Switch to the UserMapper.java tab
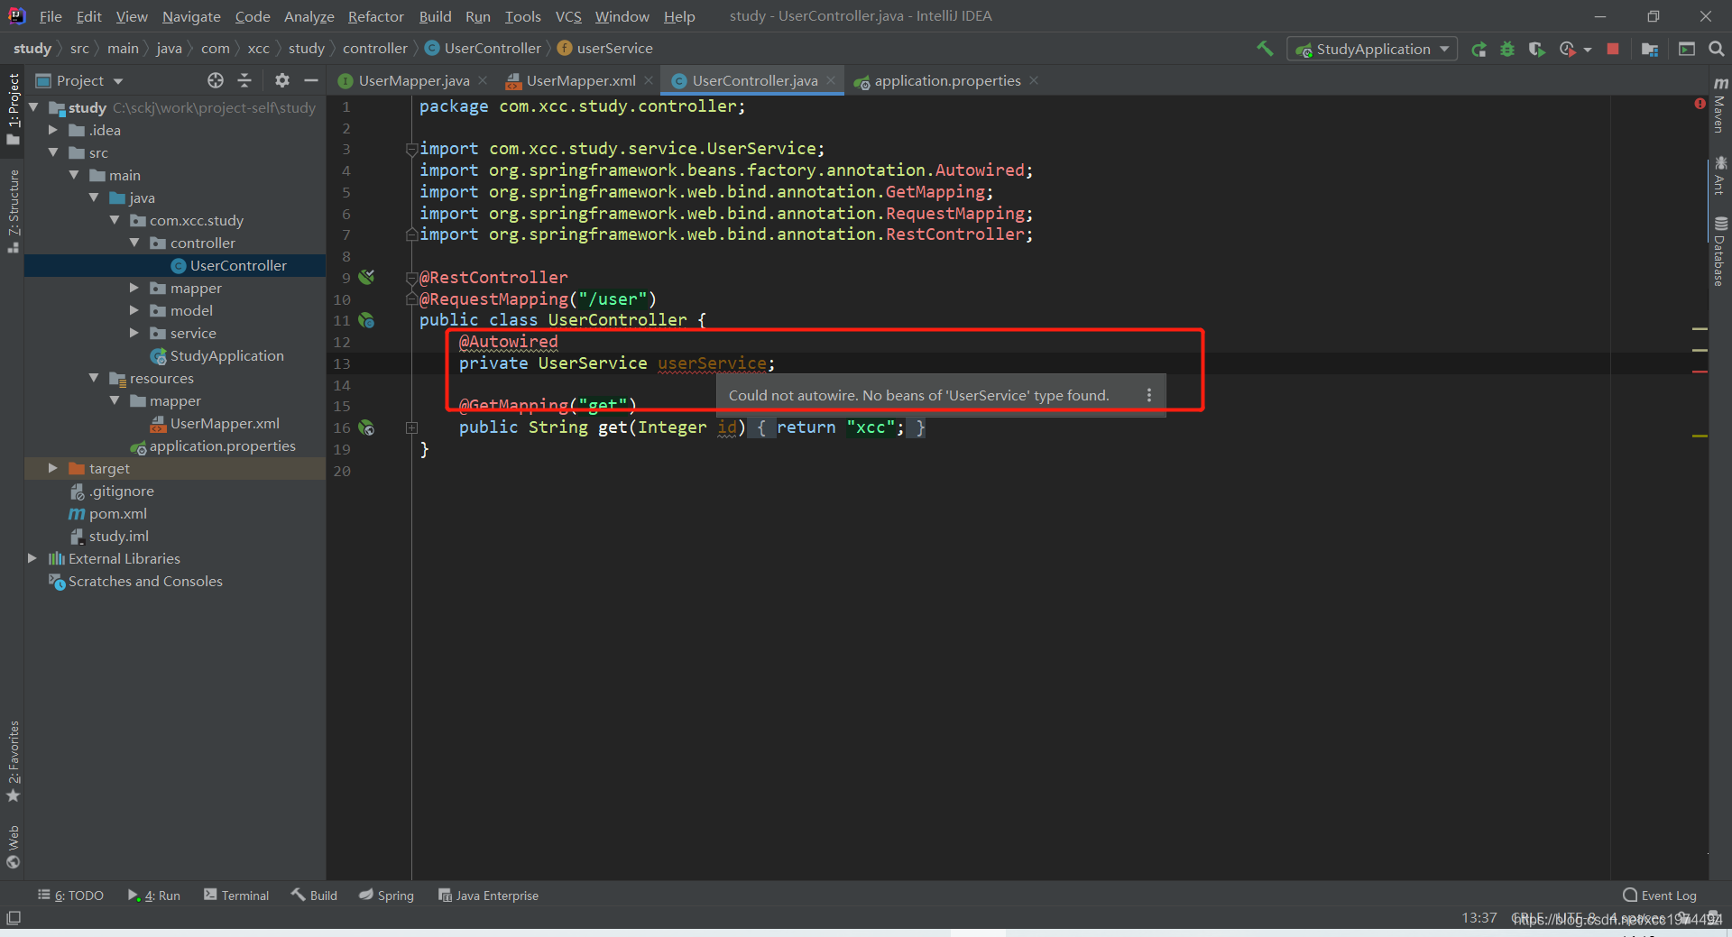This screenshot has height=937, width=1732. click(413, 80)
